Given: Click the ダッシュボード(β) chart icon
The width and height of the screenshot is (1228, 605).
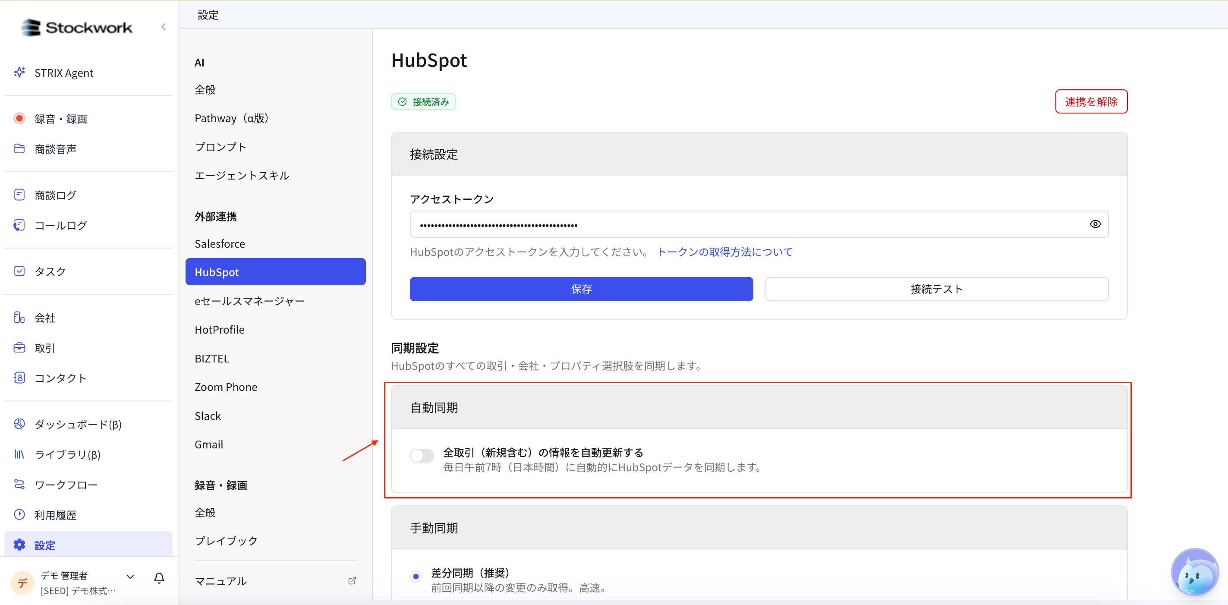Looking at the screenshot, I should tap(19, 424).
